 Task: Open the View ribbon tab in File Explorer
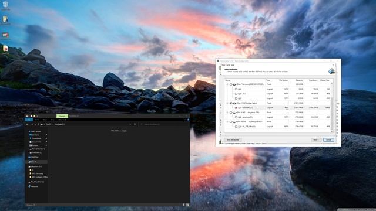[x=52, y=120]
